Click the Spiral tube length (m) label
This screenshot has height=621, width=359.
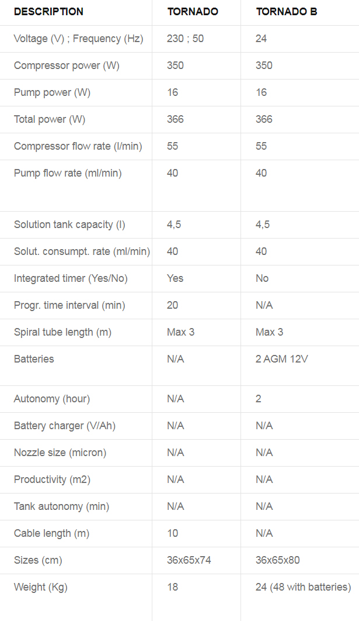click(62, 332)
